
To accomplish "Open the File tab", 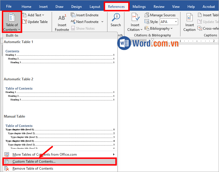I will pyautogui.click(x=9, y=6).
